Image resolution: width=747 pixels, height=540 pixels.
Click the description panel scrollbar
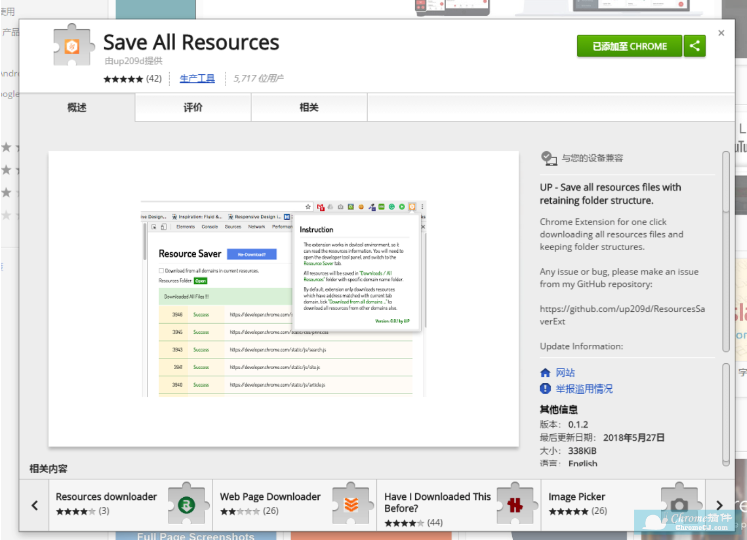726,252
